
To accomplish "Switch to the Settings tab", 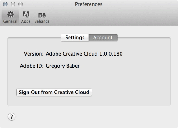I will click(x=75, y=38).
